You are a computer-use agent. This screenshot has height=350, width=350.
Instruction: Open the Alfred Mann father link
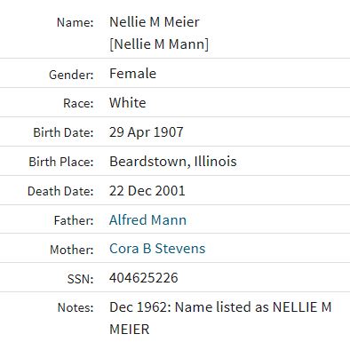(x=147, y=220)
